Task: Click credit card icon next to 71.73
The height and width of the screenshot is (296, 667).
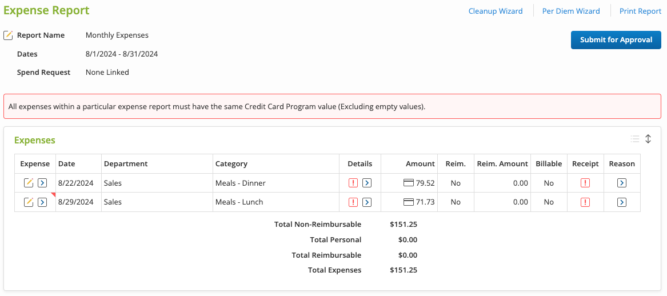Action: [x=408, y=202]
